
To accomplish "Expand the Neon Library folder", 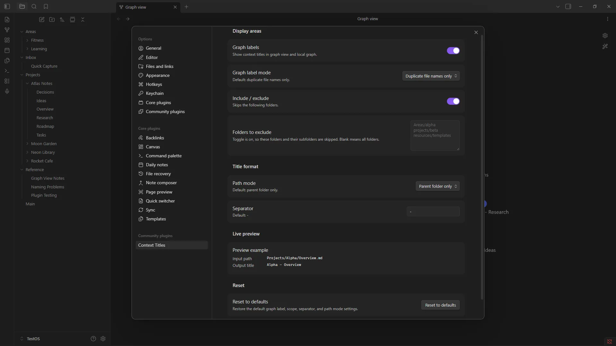I will tap(27, 152).
